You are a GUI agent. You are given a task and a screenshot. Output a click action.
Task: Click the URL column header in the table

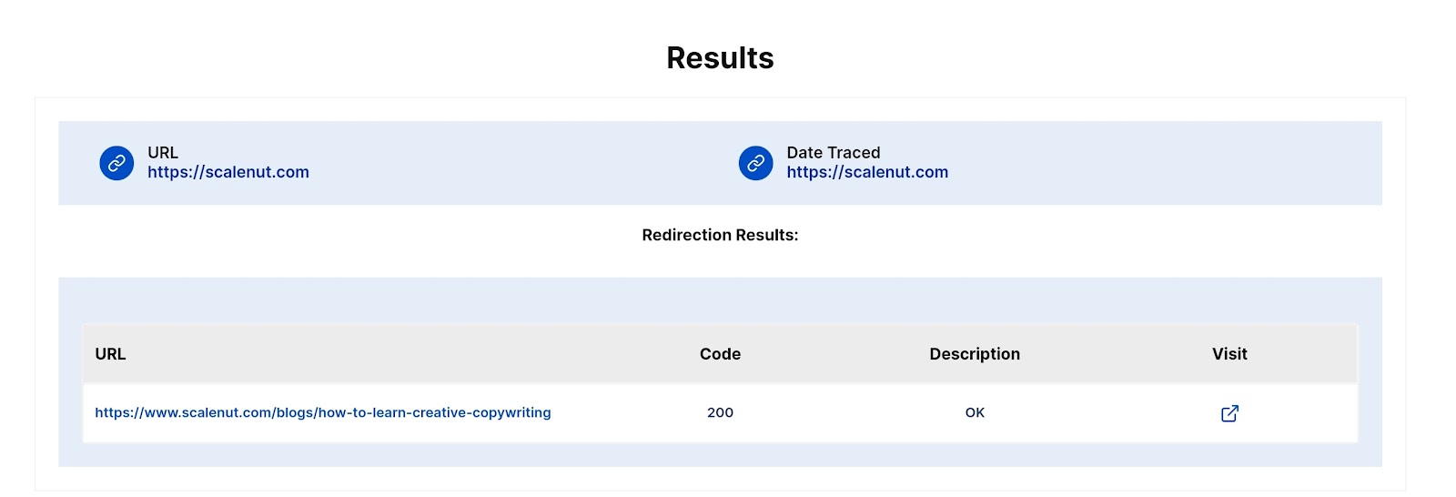point(110,354)
